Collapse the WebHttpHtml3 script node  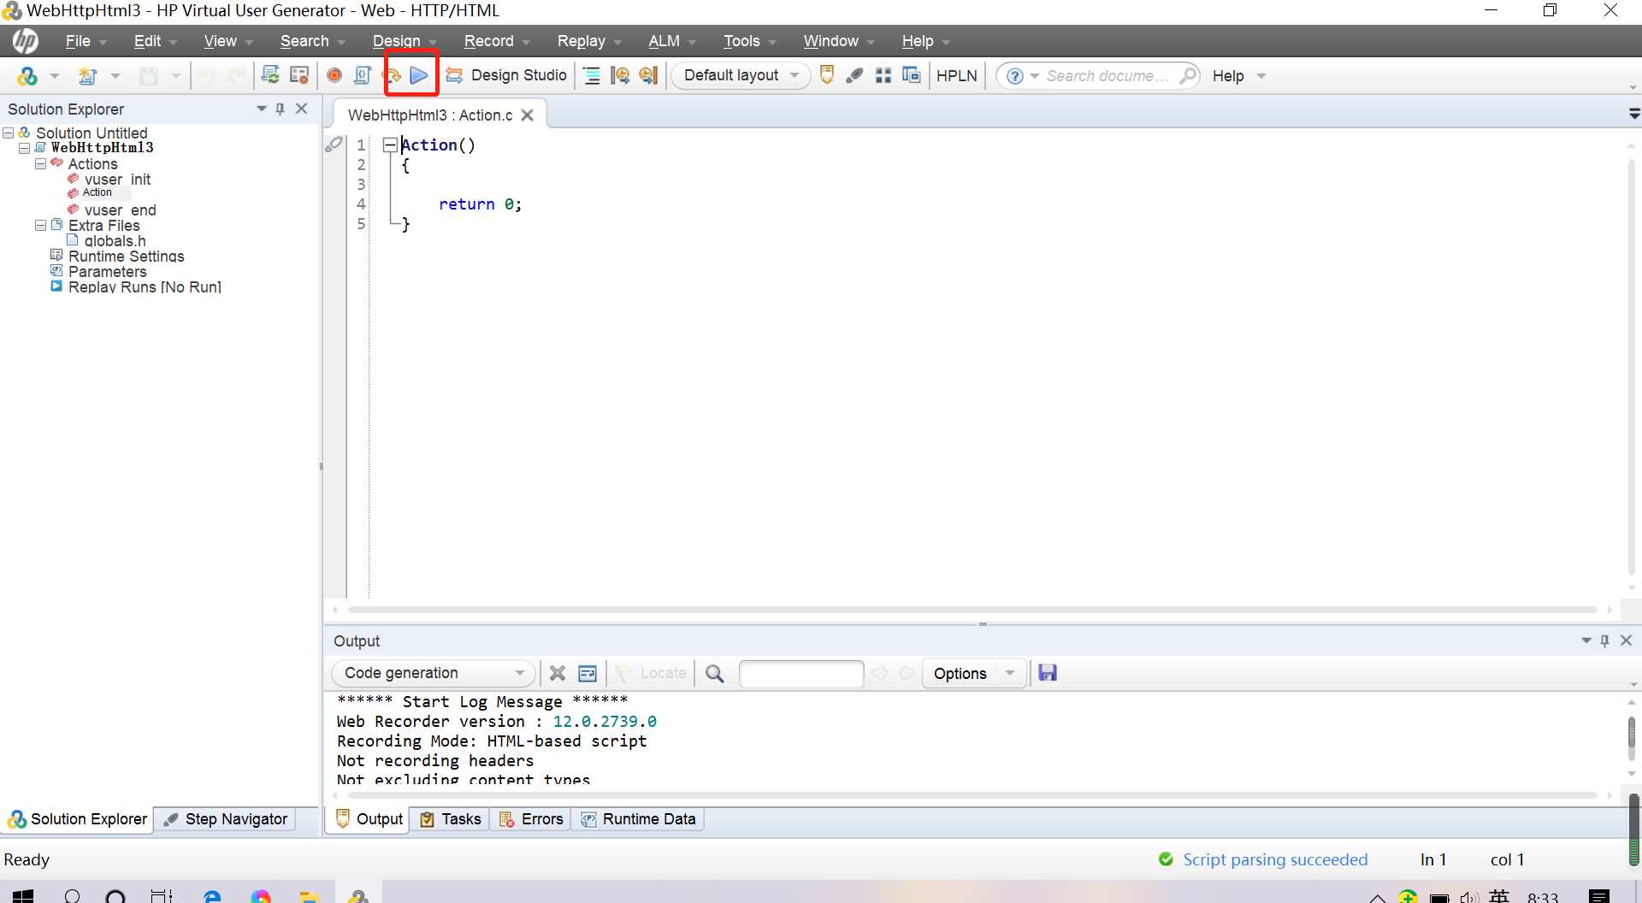pyautogui.click(x=24, y=148)
